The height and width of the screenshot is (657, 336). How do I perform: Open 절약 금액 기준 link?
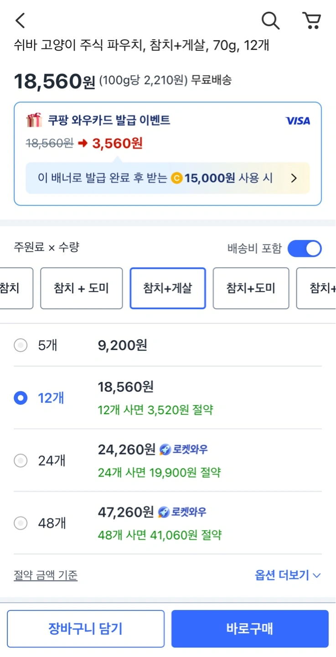(x=46, y=575)
